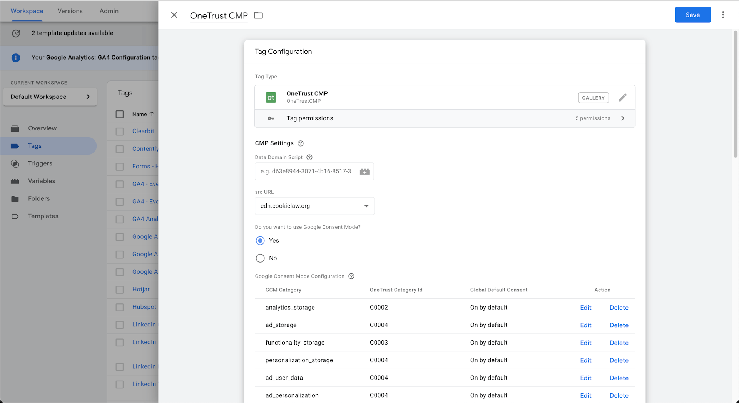Open Templates in the sidebar
Screen dimensions: 739x403
pos(43,216)
